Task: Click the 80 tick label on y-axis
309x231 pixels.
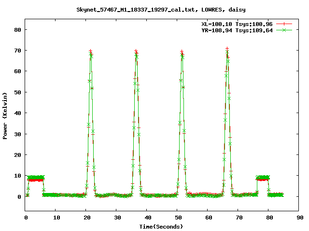Action: (17, 29)
